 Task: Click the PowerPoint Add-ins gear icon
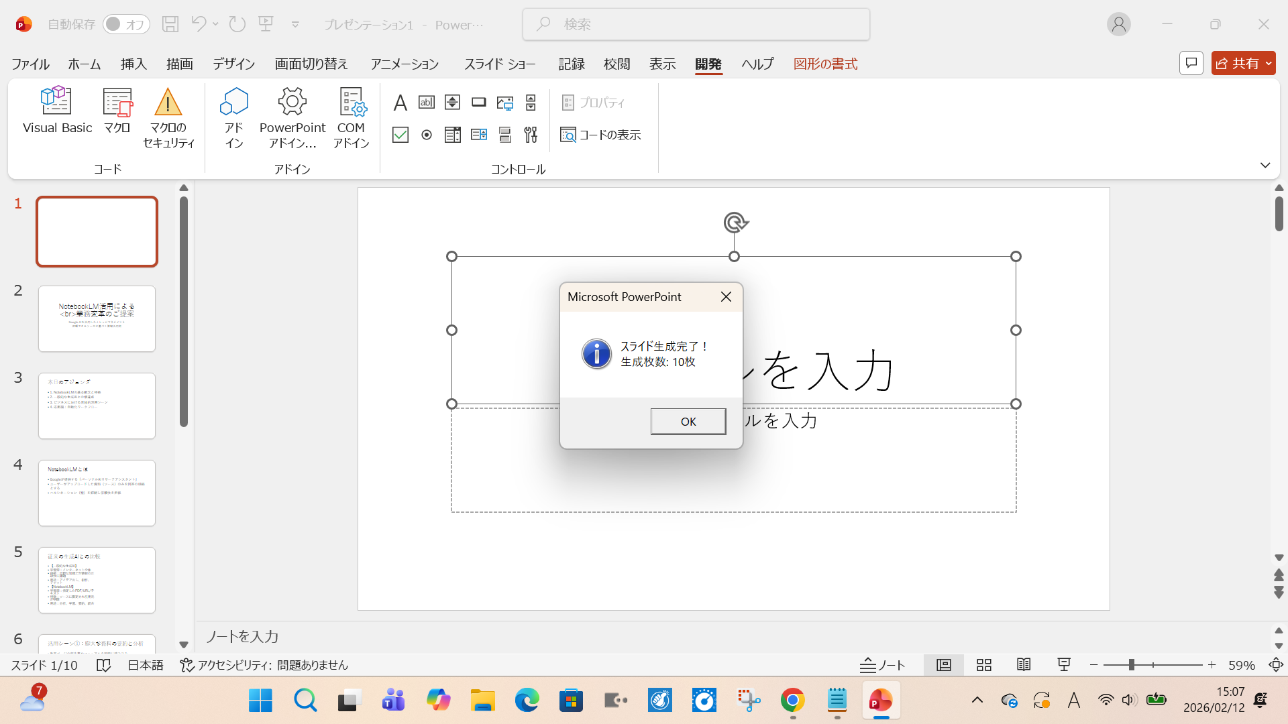coord(292,103)
